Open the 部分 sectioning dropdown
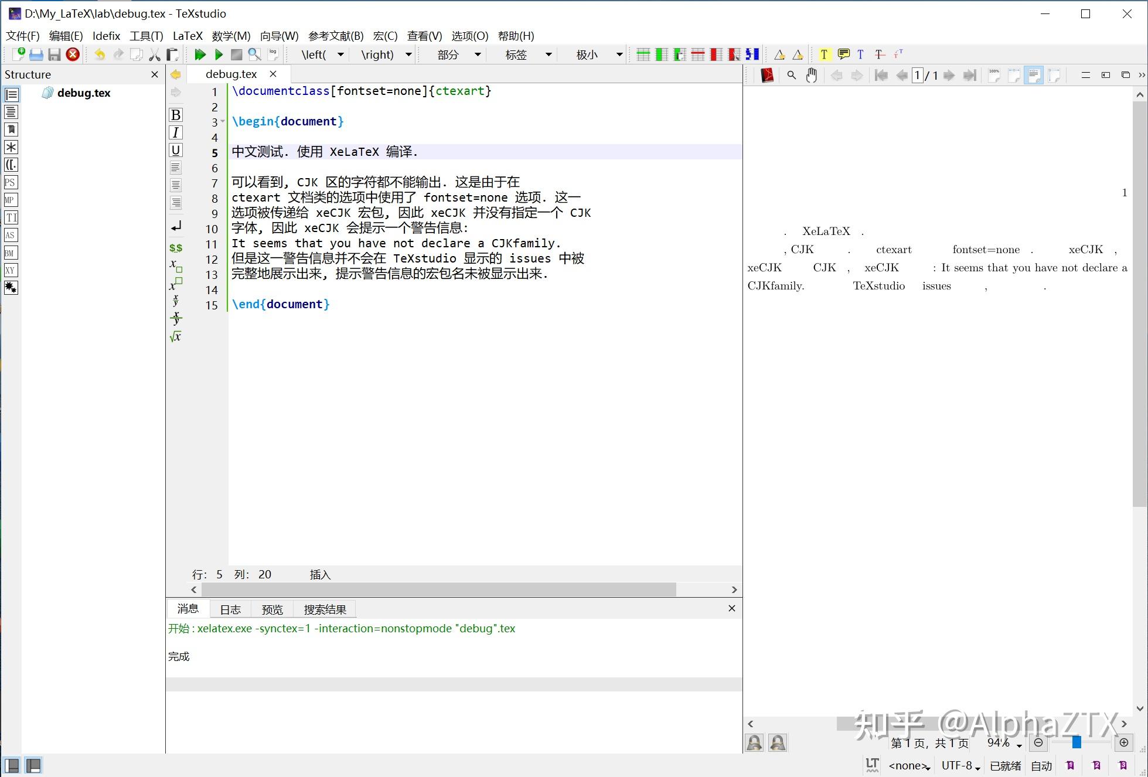This screenshot has height=777, width=1148. pos(478,54)
